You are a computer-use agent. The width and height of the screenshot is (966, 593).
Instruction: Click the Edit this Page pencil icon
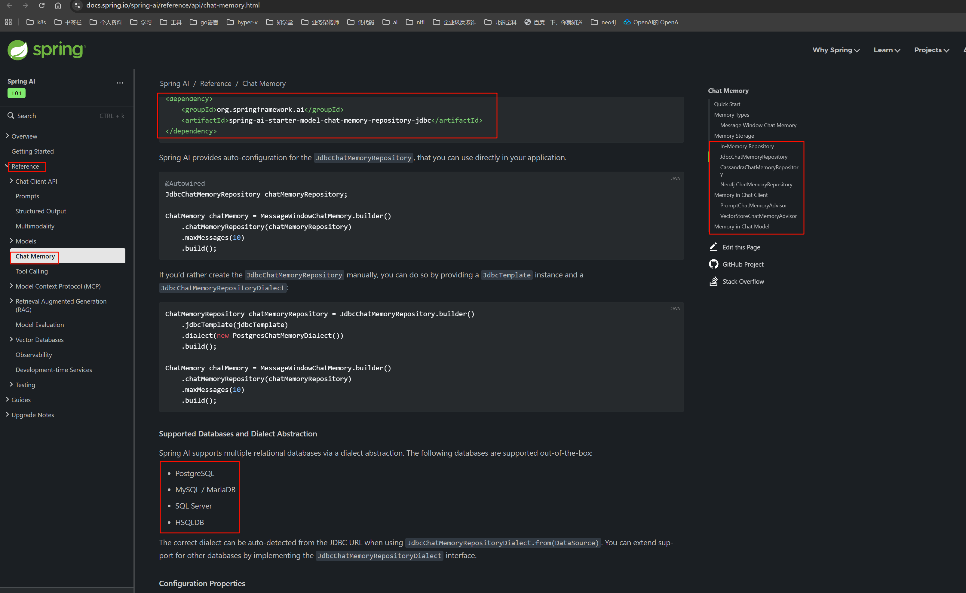pos(713,247)
